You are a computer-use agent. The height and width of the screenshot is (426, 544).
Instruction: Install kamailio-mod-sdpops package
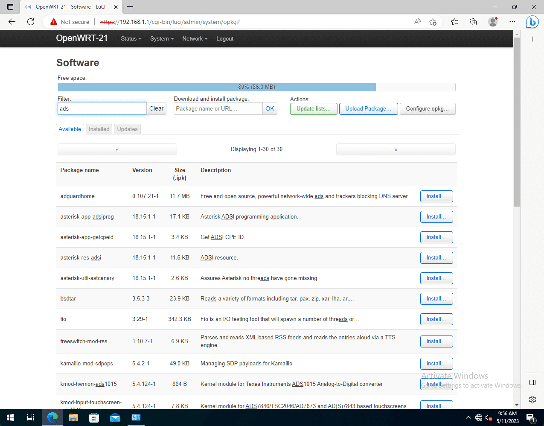point(436,364)
